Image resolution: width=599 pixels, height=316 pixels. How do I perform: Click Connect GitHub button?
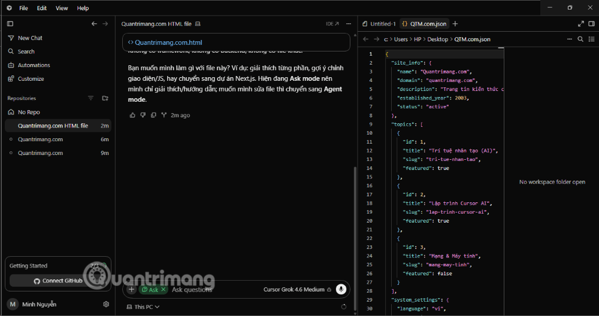click(58, 281)
